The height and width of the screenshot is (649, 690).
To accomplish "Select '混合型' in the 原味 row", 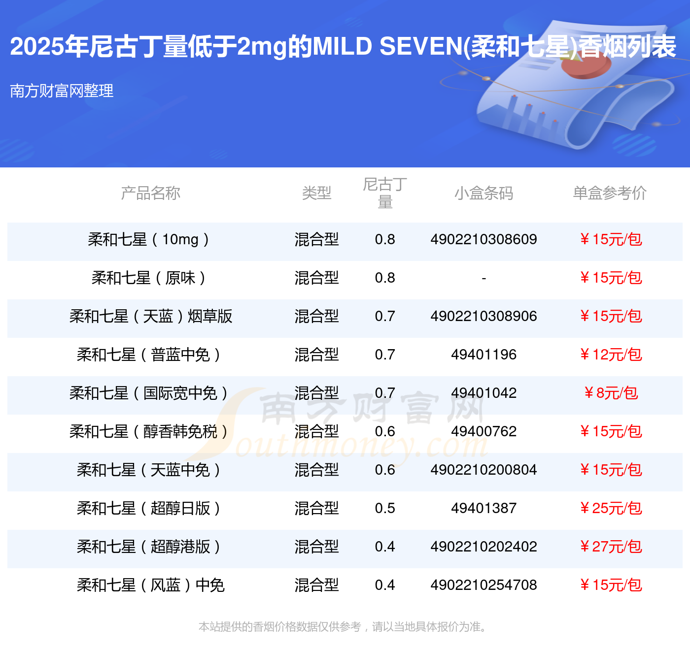I will coord(316,278).
